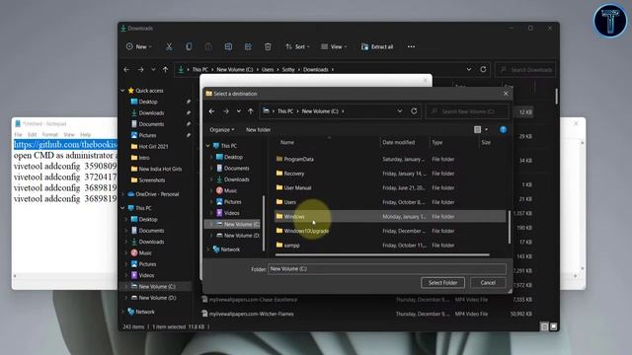The width and height of the screenshot is (632, 355).
Task: Open View menu in Notepad
Action: [69, 134]
